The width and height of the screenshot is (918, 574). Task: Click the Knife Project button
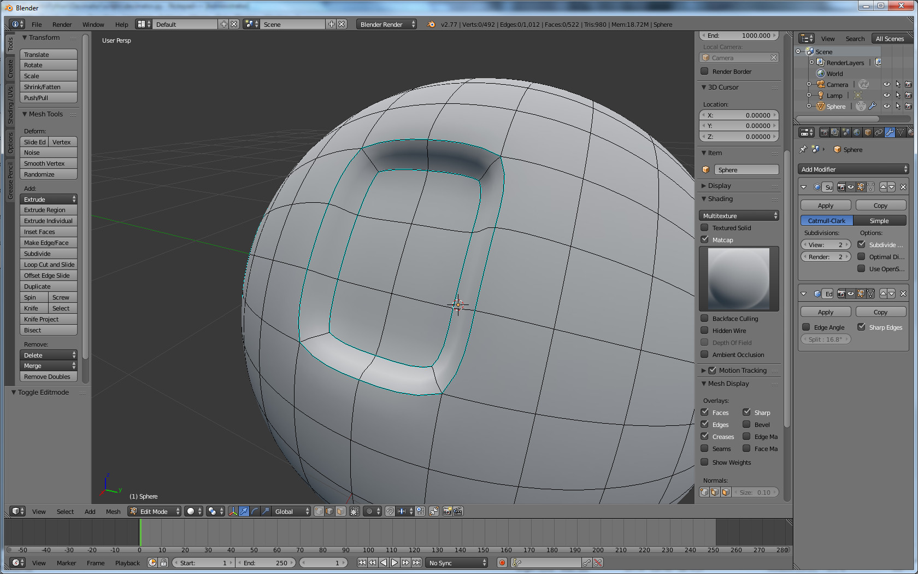tap(49, 319)
